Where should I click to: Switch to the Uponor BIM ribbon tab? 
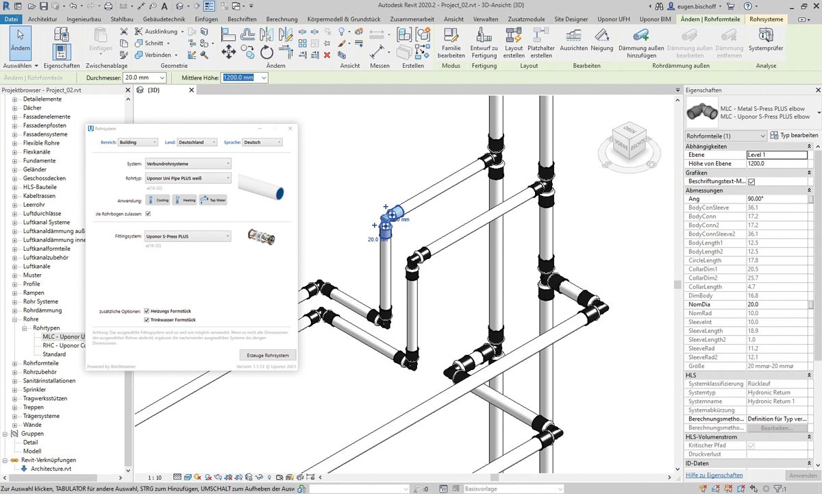pos(656,19)
